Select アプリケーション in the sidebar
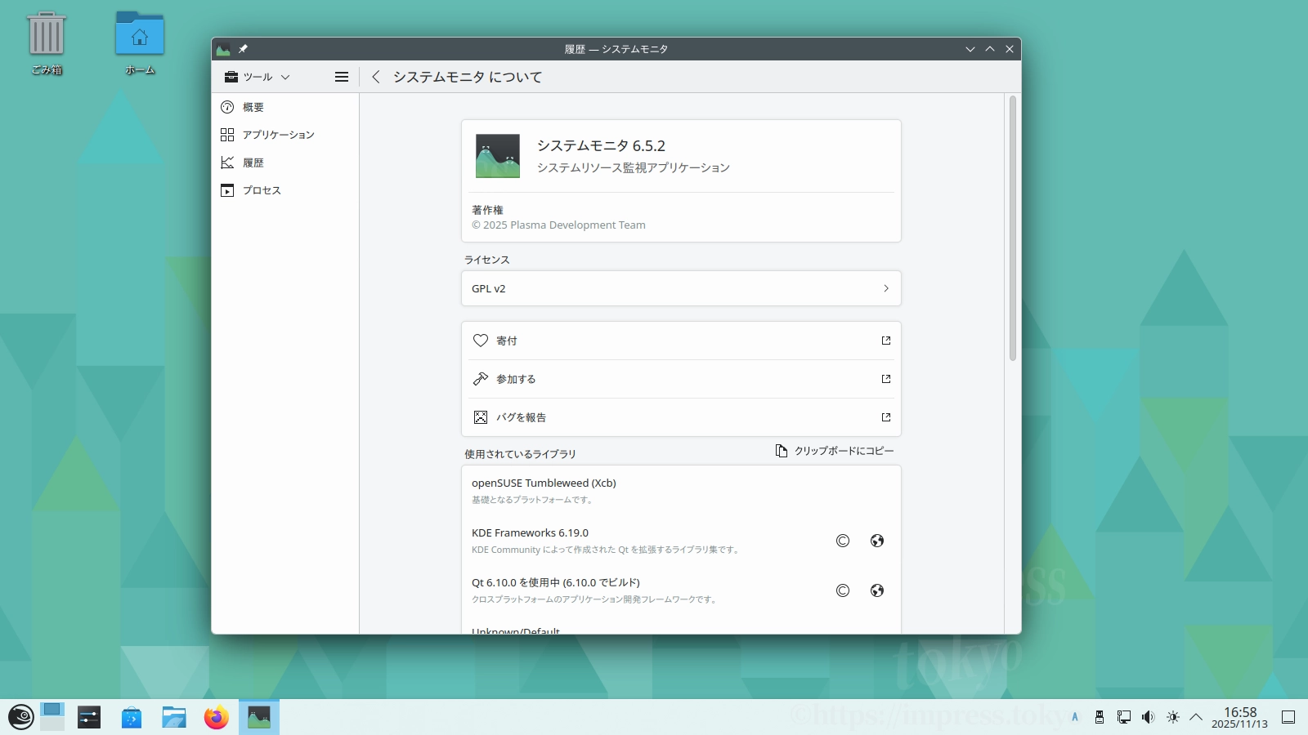 click(285, 135)
